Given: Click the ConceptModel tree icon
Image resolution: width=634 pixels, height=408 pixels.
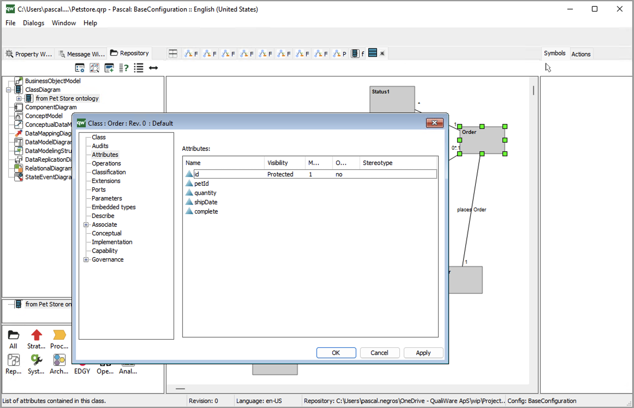Looking at the screenshot, I should 19,116.
